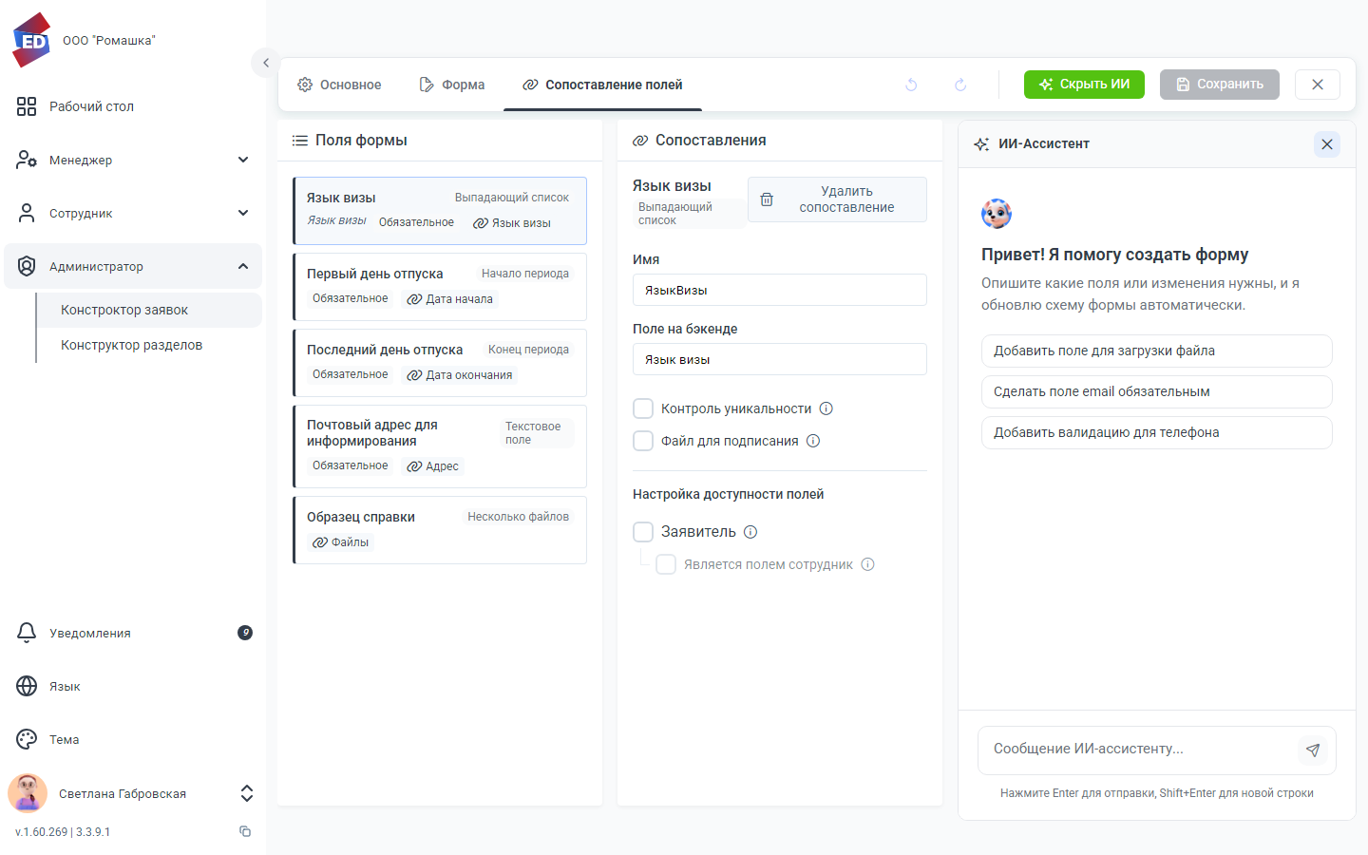Image resolution: width=1368 pixels, height=855 pixels.
Task: Click the undo arrow icon
Action: tap(911, 85)
